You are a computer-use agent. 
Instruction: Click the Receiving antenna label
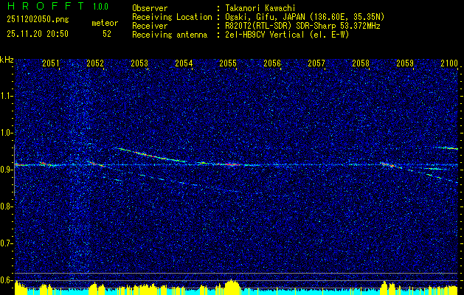170,35
